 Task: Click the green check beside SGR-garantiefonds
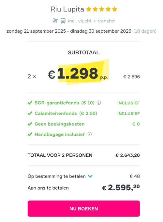coord(30,103)
